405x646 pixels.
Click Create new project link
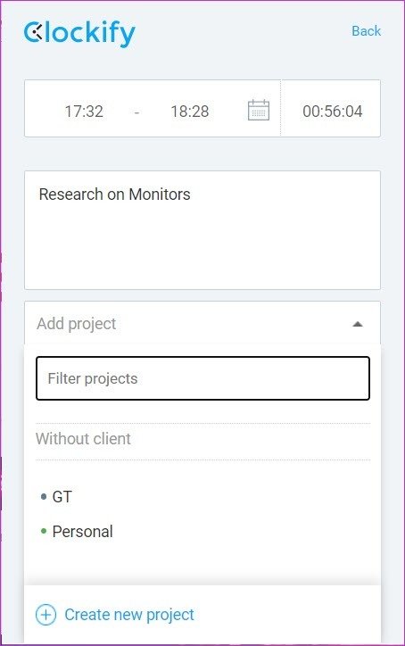point(129,615)
